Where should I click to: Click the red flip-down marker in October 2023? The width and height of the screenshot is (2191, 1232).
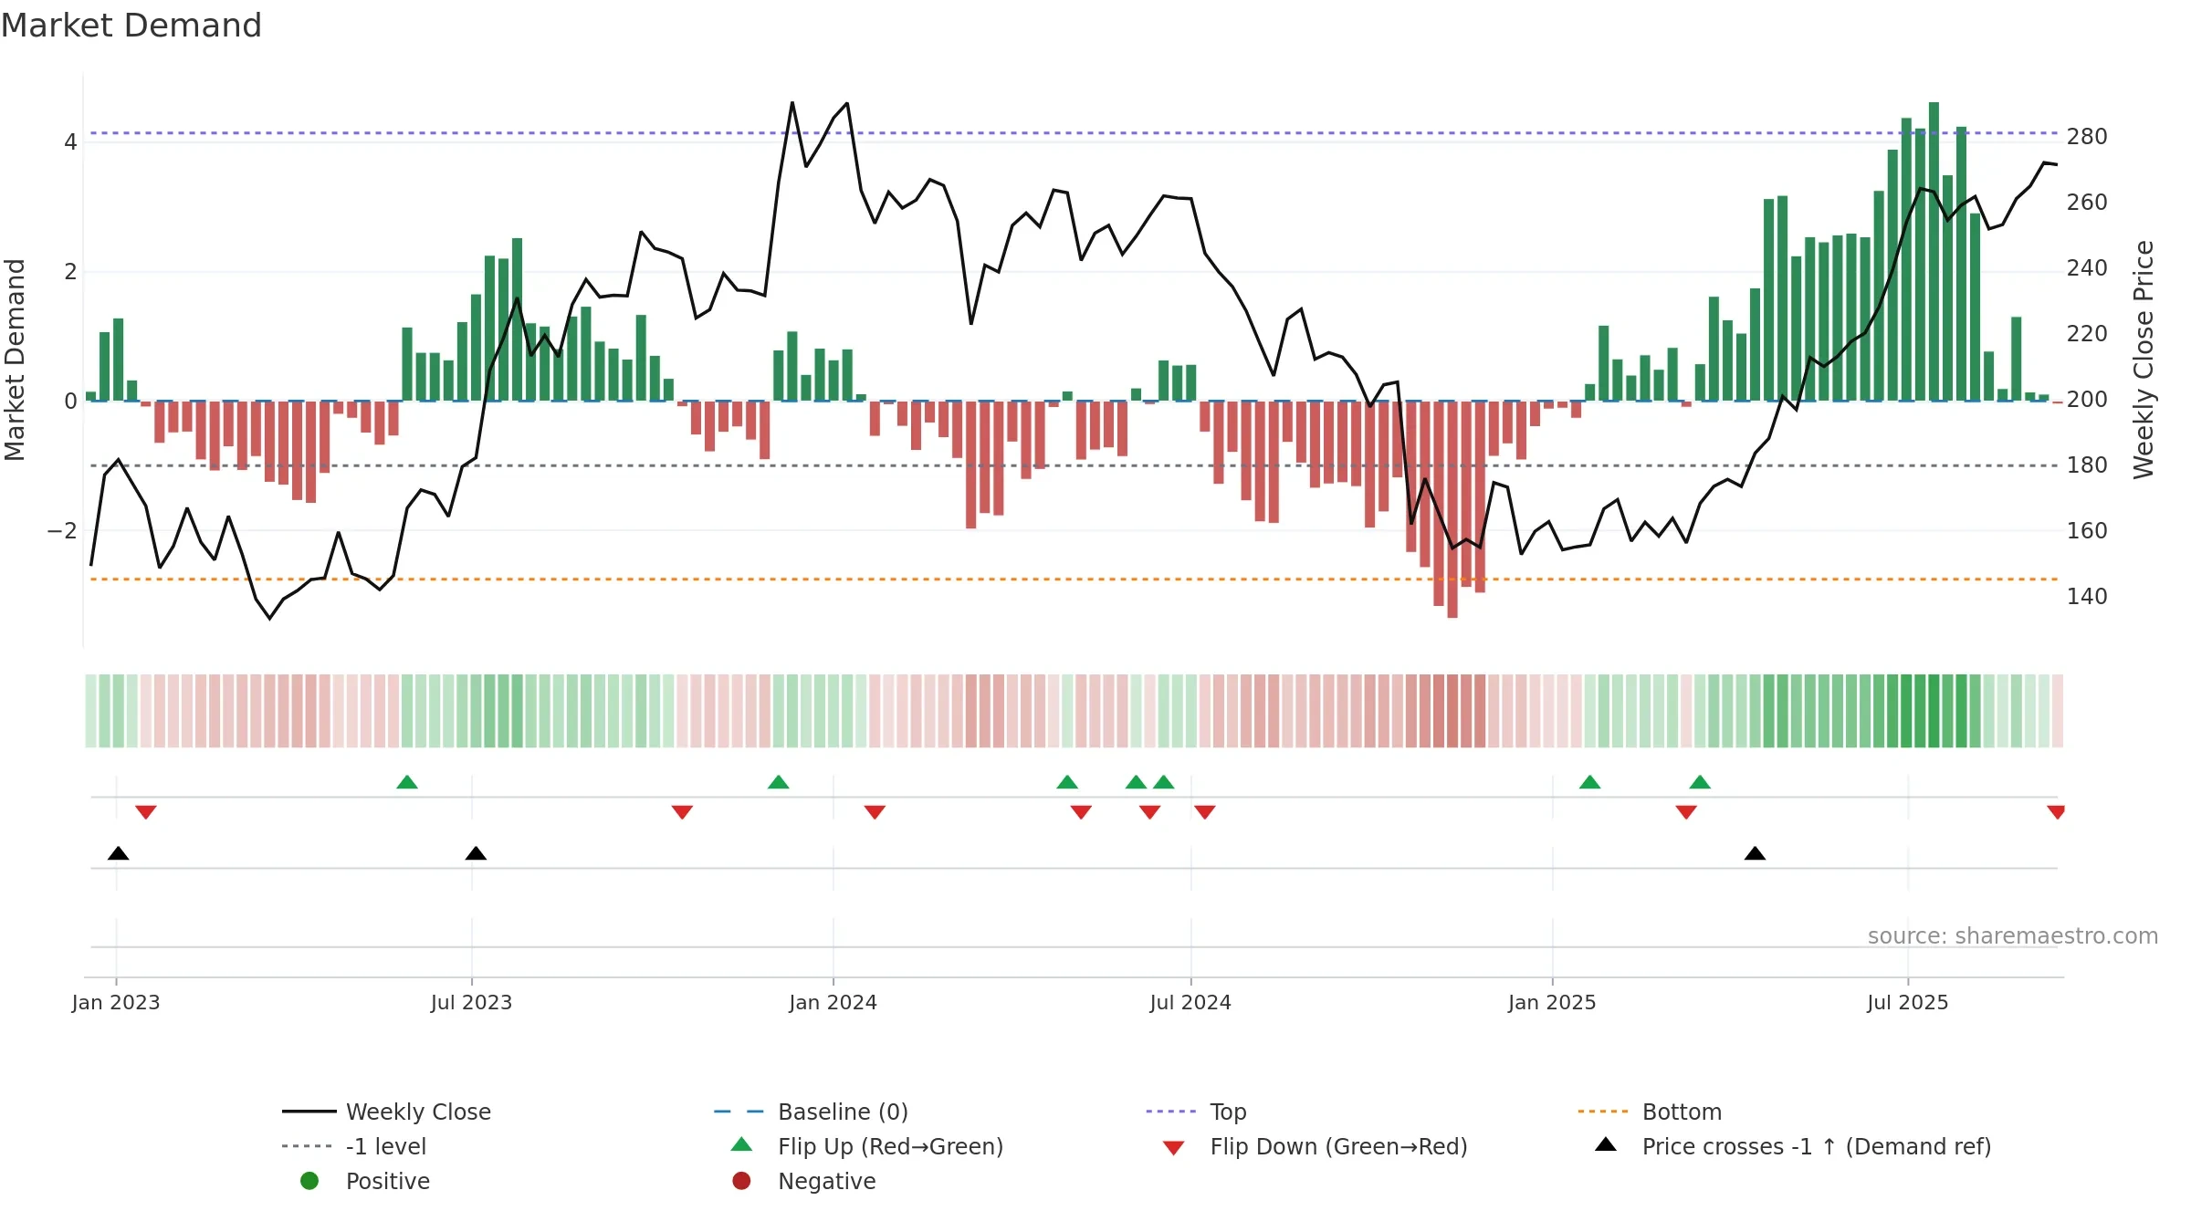click(x=682, y=812)
